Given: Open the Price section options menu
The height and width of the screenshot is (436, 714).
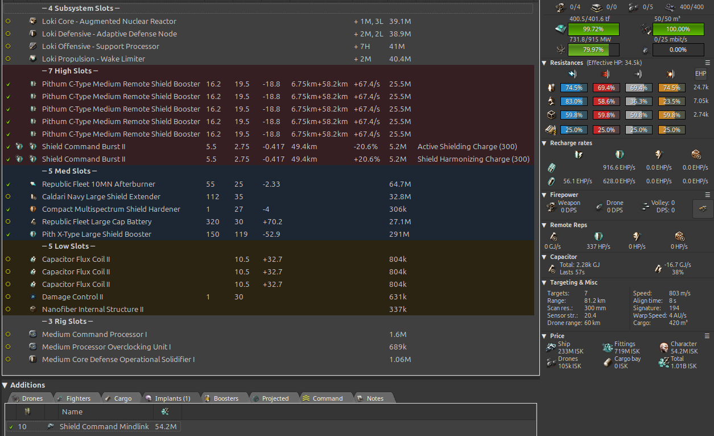Looking at the screenshot, I should [708, 336].
